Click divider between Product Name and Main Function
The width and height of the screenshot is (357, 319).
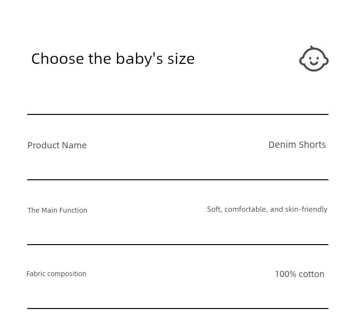tap(178, 180)
